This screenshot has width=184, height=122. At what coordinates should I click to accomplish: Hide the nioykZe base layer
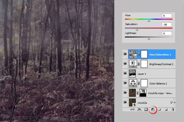[125, 102]
